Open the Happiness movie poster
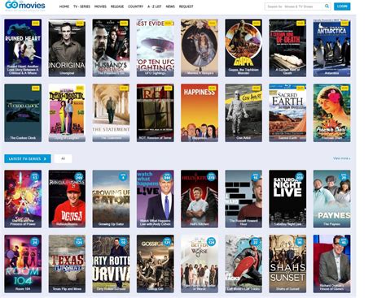Screen dimensions: 386x298 [200, 113]
